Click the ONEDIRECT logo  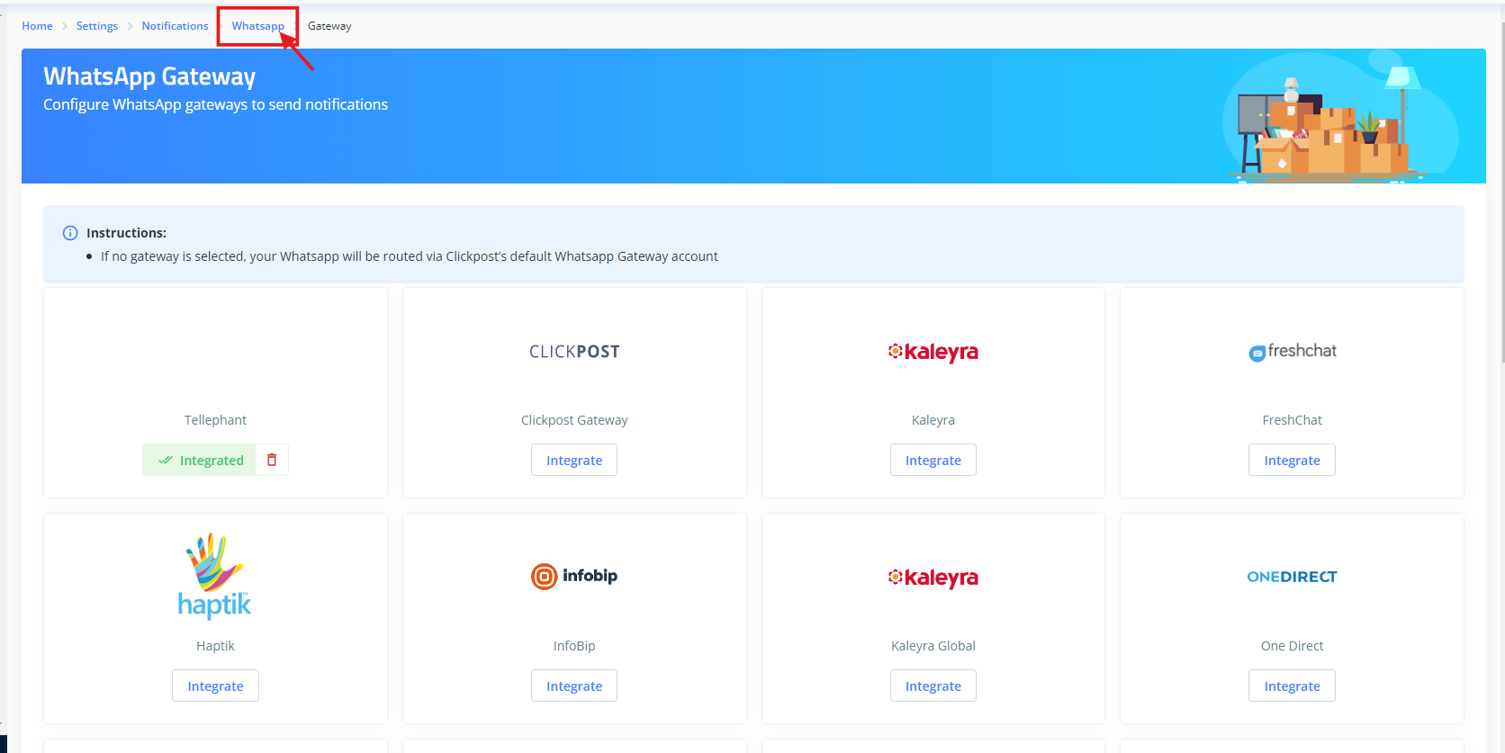1292,577
